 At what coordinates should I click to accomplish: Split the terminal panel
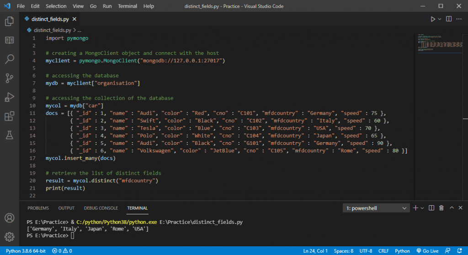coord(431,208)
